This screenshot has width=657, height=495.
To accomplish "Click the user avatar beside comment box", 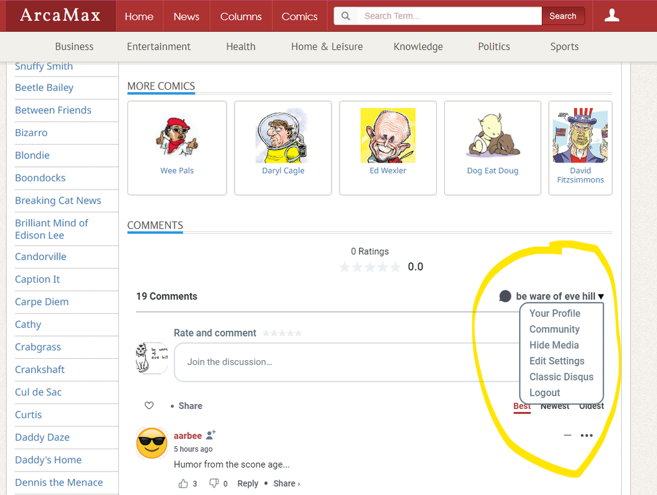I will 152,358.
